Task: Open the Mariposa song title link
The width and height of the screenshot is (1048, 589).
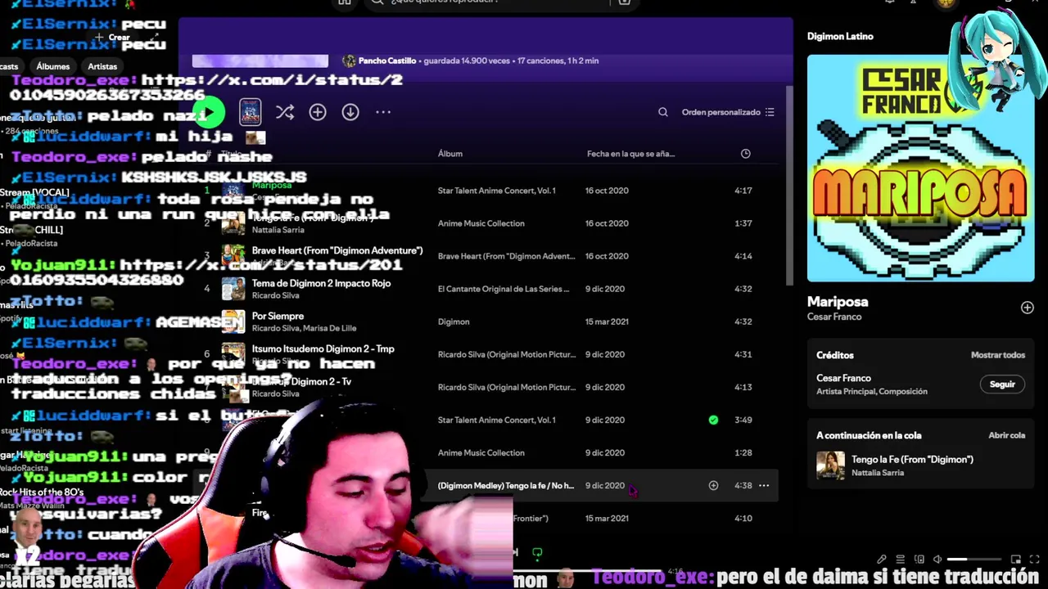Action: click(x=838, y=302)
